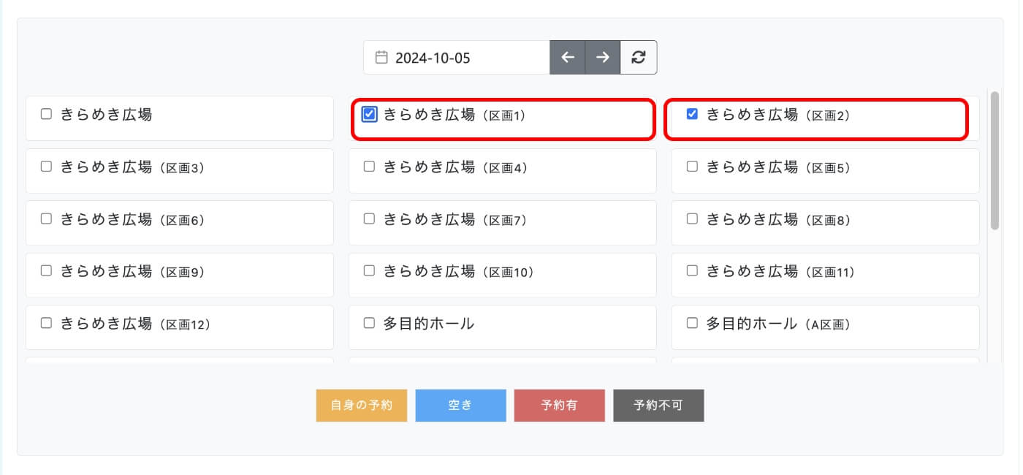Click the calendar icon in date field
This screenshot has height=475, width=1023.
(x=381, y=58)
